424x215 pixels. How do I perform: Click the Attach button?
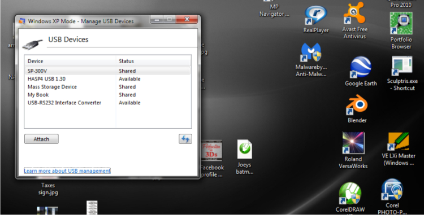41,139
